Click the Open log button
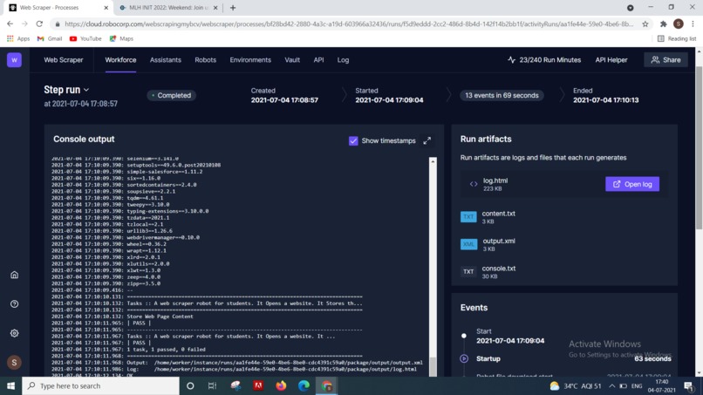Viewport: 703px width, 395px height. (x=632, y=184)
